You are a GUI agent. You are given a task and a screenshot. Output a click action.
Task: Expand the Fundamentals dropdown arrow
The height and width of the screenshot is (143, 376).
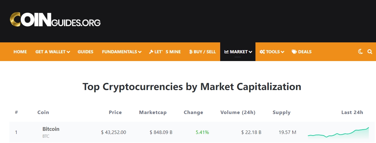140,52
